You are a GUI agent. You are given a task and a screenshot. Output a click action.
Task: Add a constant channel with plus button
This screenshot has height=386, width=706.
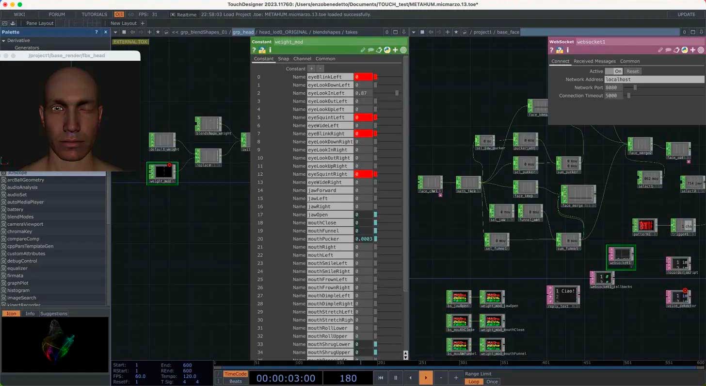312,68
